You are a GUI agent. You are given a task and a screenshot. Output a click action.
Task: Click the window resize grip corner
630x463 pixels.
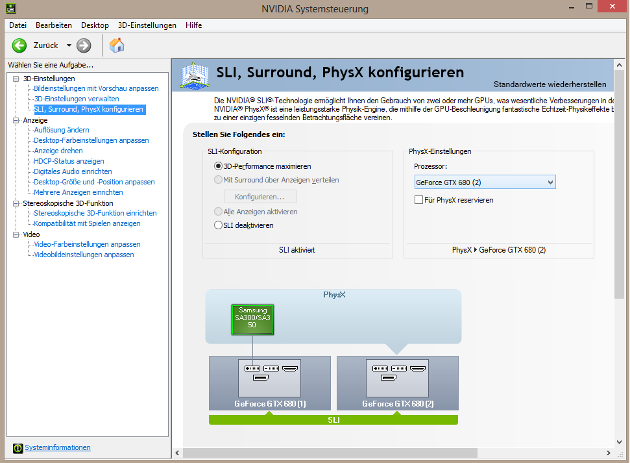pos(620,454)
